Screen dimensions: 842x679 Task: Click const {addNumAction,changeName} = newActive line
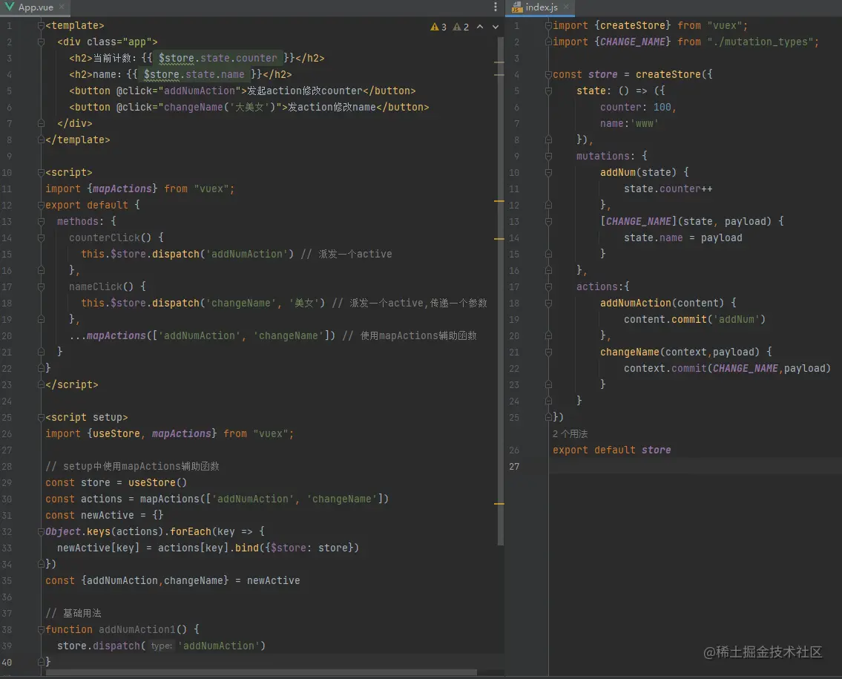point(172,580)
